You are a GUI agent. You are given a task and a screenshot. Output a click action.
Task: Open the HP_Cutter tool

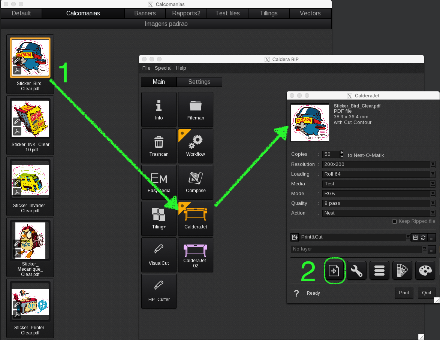point(159,291)
